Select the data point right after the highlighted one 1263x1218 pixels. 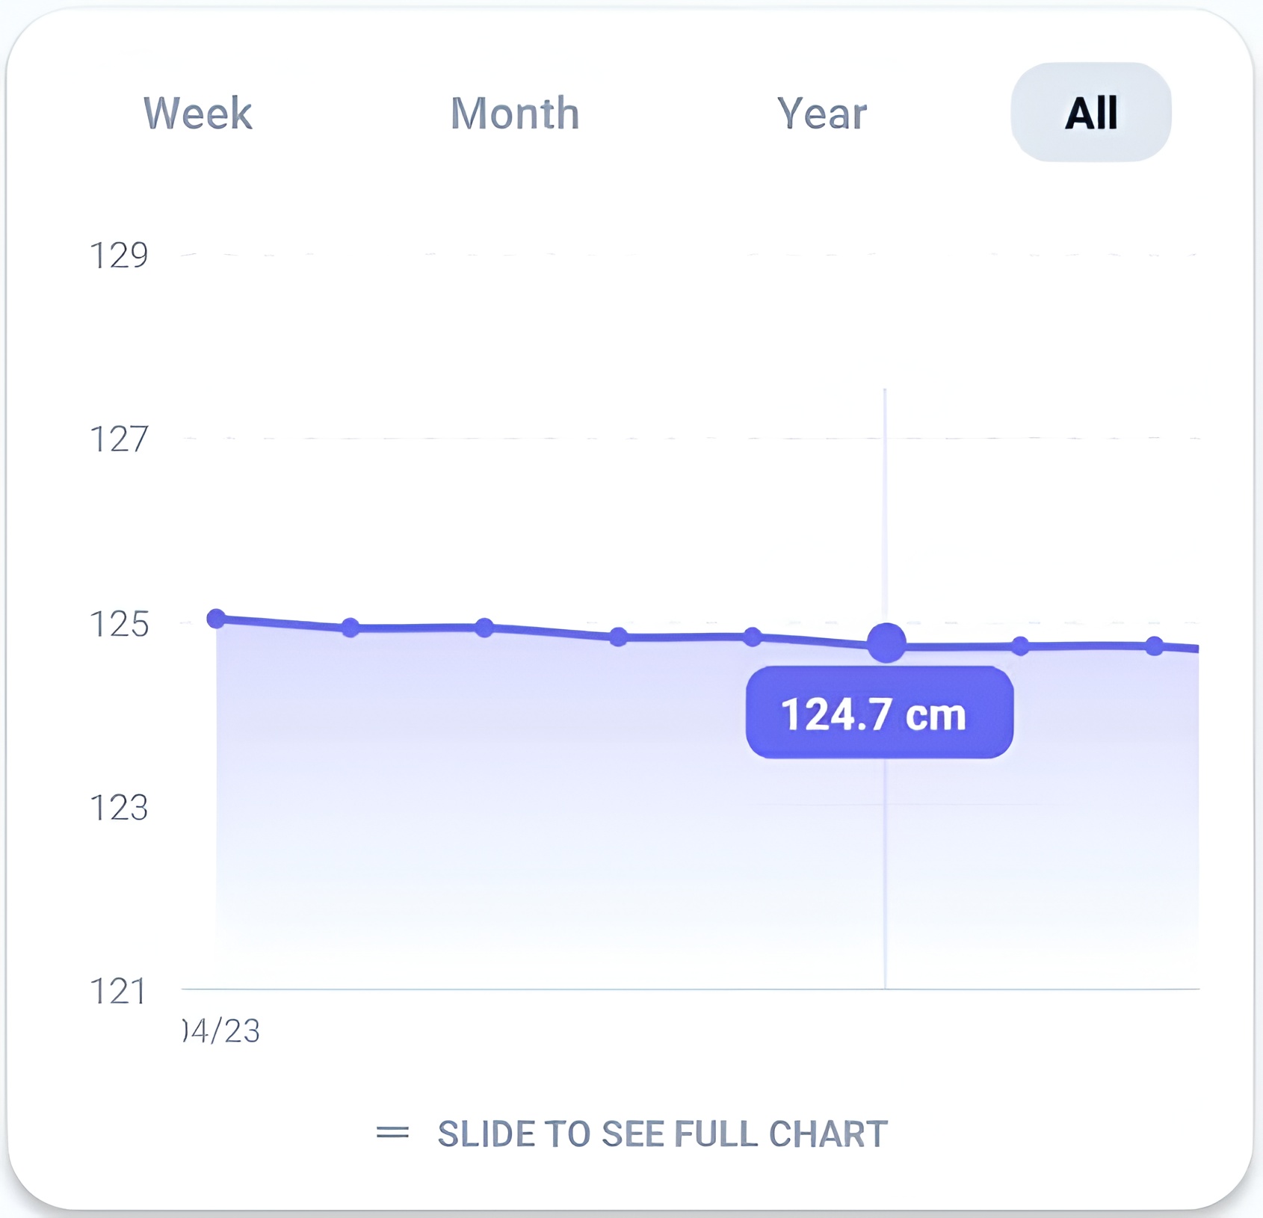[1020, 646]
